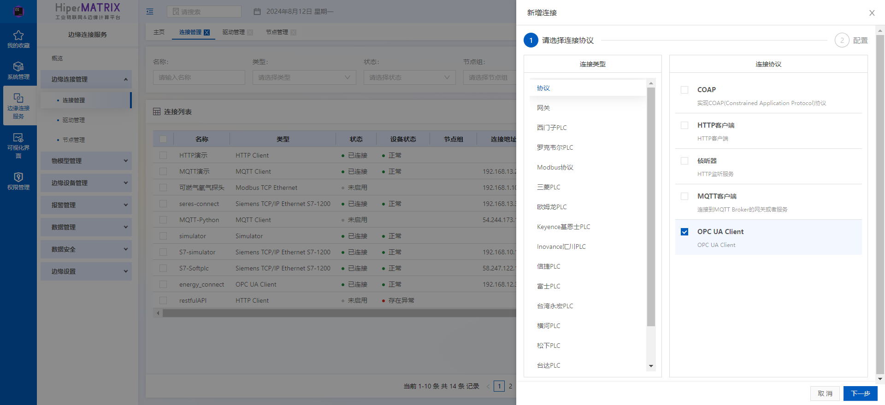The height and width of the screenshot is (405, 885).
Task: Click step 1 circle 请选择连接协议
Action: tap(531, 40)
